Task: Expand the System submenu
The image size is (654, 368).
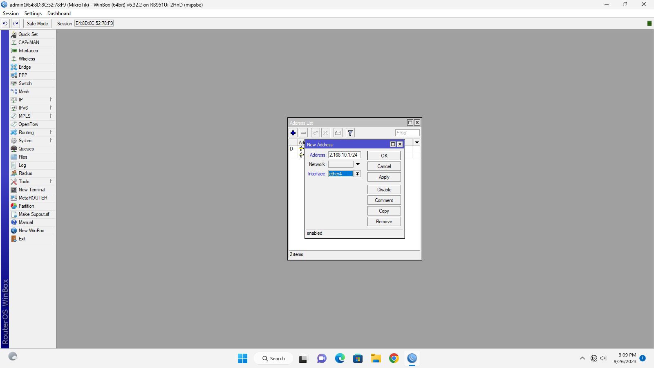Action: [x=32, y=141]
